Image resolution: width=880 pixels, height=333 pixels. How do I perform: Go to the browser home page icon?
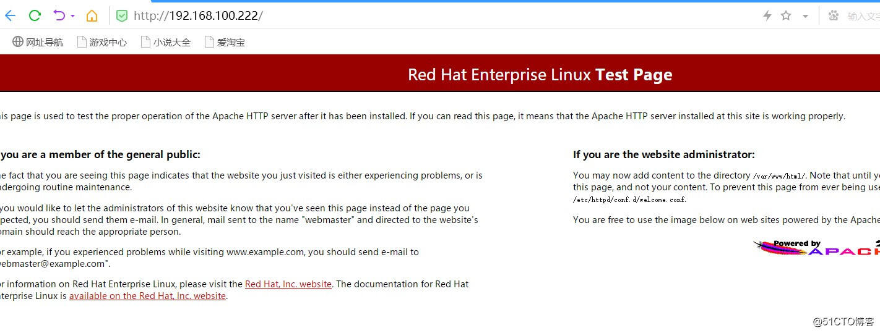pyautogui.click(x=92, y=15)
